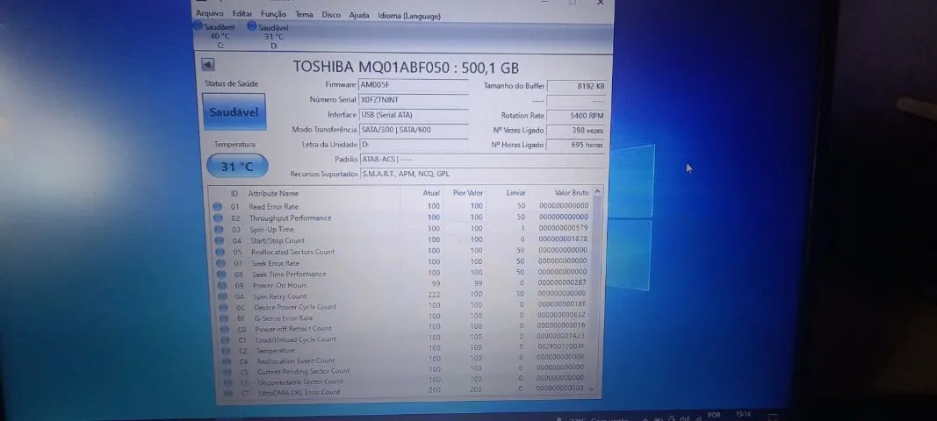Click status icon of Load/Unload Cycle Count
This screenshot has height=421, width=937.
coord(226,339)
